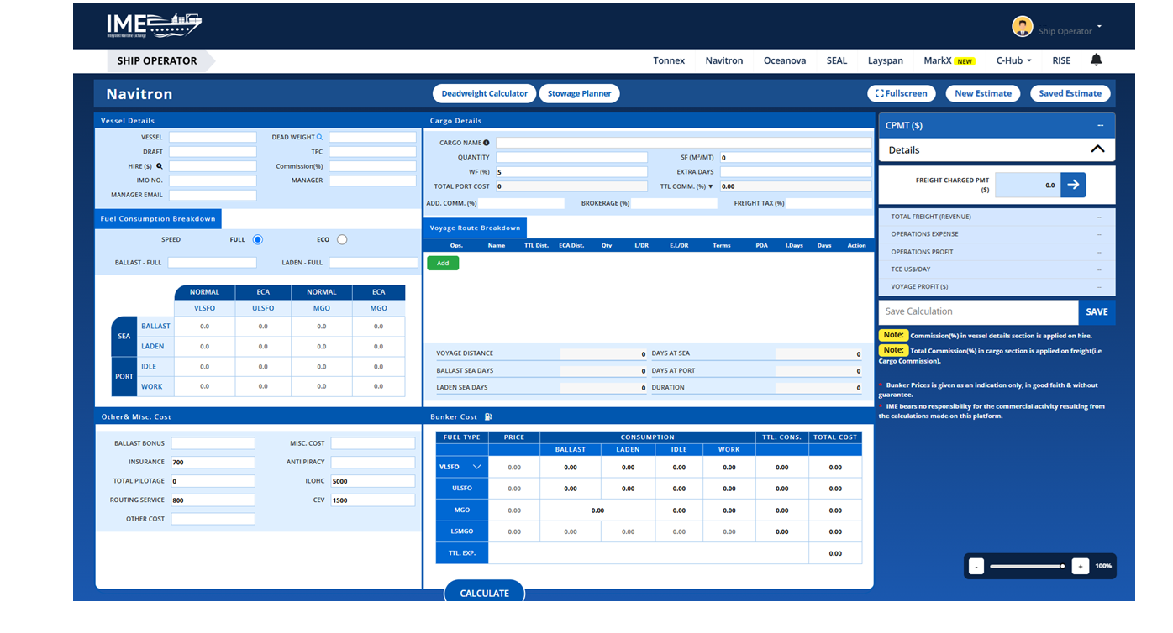Click the Ship Operator profile avatar
1173x633 pixels.
coord(1022,27)
